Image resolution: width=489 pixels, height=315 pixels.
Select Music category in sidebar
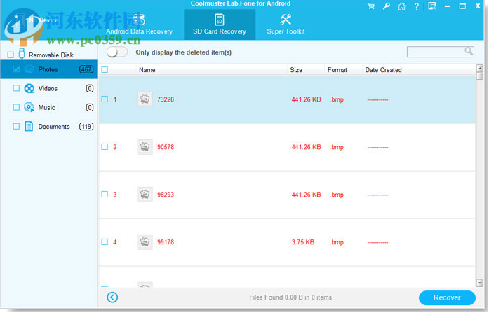pos(48,107)
